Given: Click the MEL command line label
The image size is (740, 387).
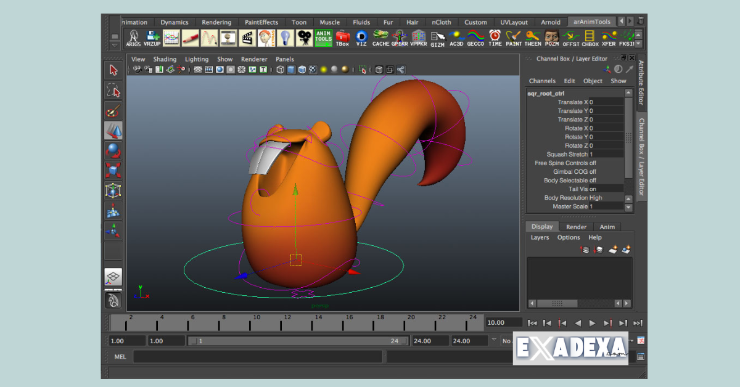Looking at the screenshot, I should pos(120,356).
